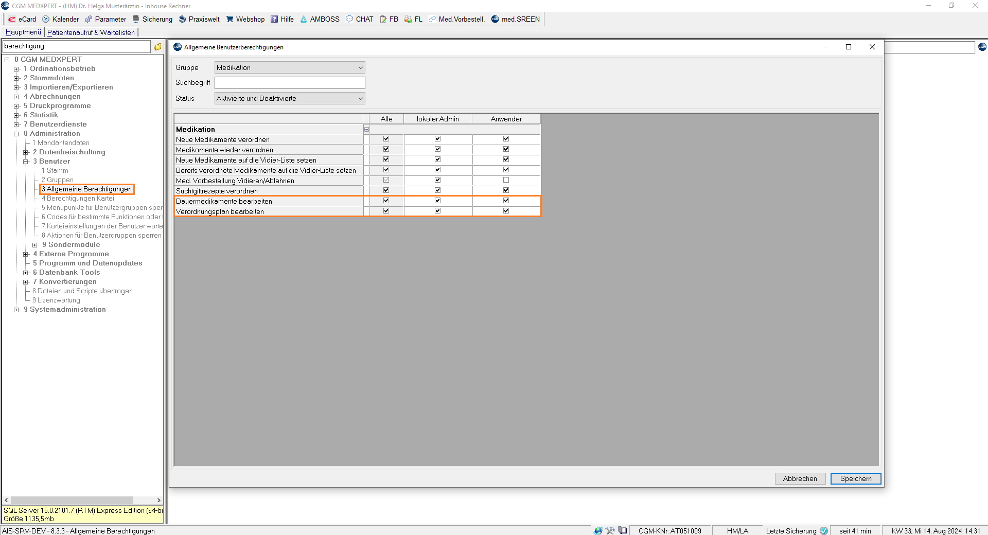Toggle lokaler Admin for Verordnungsplan bearbeiten
Image resolution: width=988 pixels, height=535 pixels.
(x=437, y=211)
